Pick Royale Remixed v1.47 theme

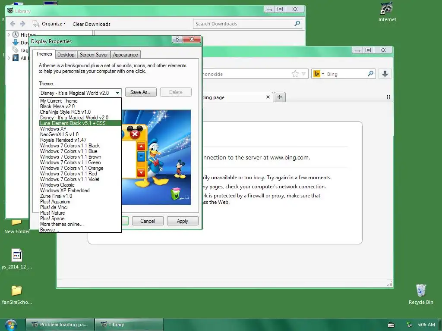point(80,140)
